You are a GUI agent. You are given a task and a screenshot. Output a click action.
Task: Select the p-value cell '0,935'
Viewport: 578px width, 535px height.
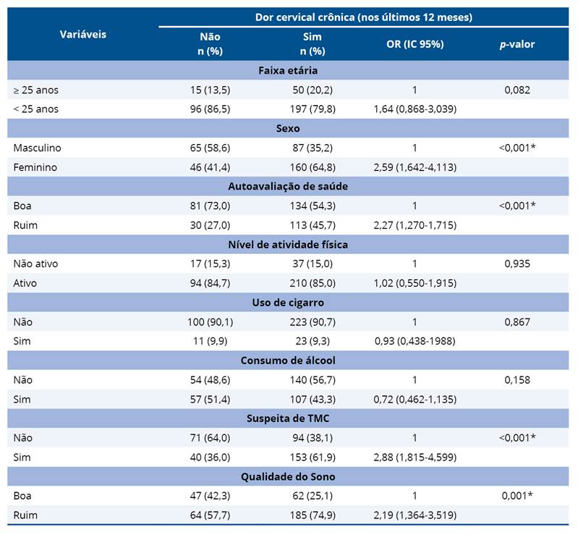click(x=517, y=264)
